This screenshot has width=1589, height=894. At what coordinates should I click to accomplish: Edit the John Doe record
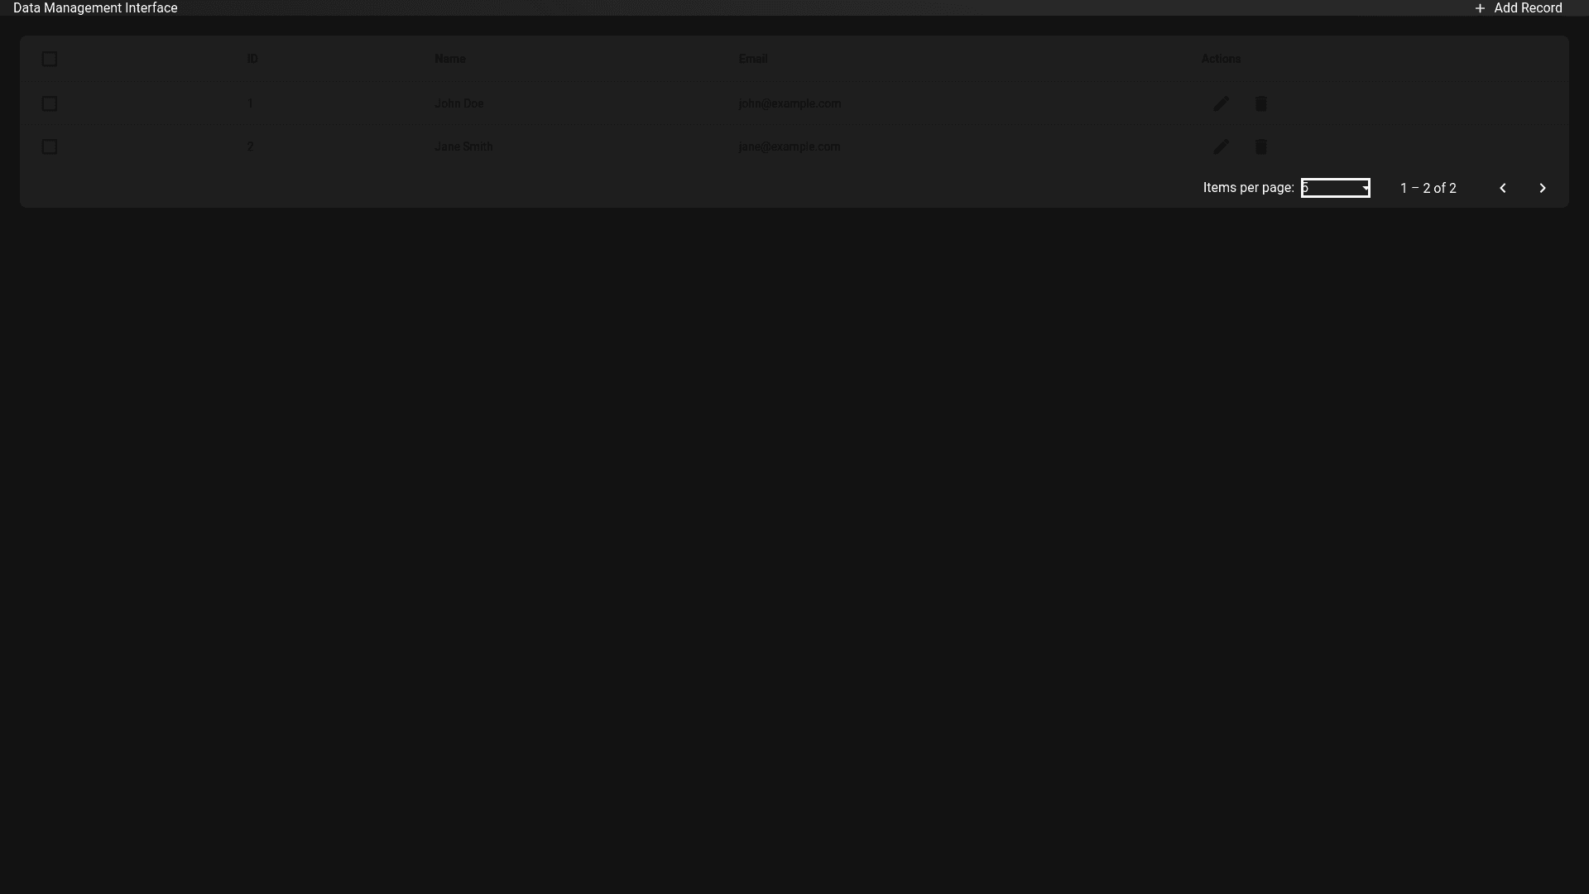pyautogui.click(x=1221, y=103)
